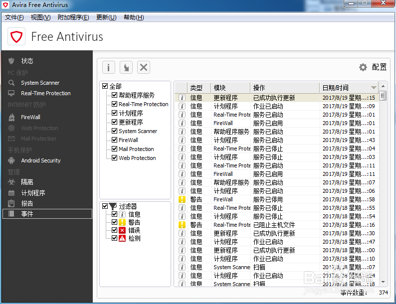Sort by the 类型 column header

point(199,88)
